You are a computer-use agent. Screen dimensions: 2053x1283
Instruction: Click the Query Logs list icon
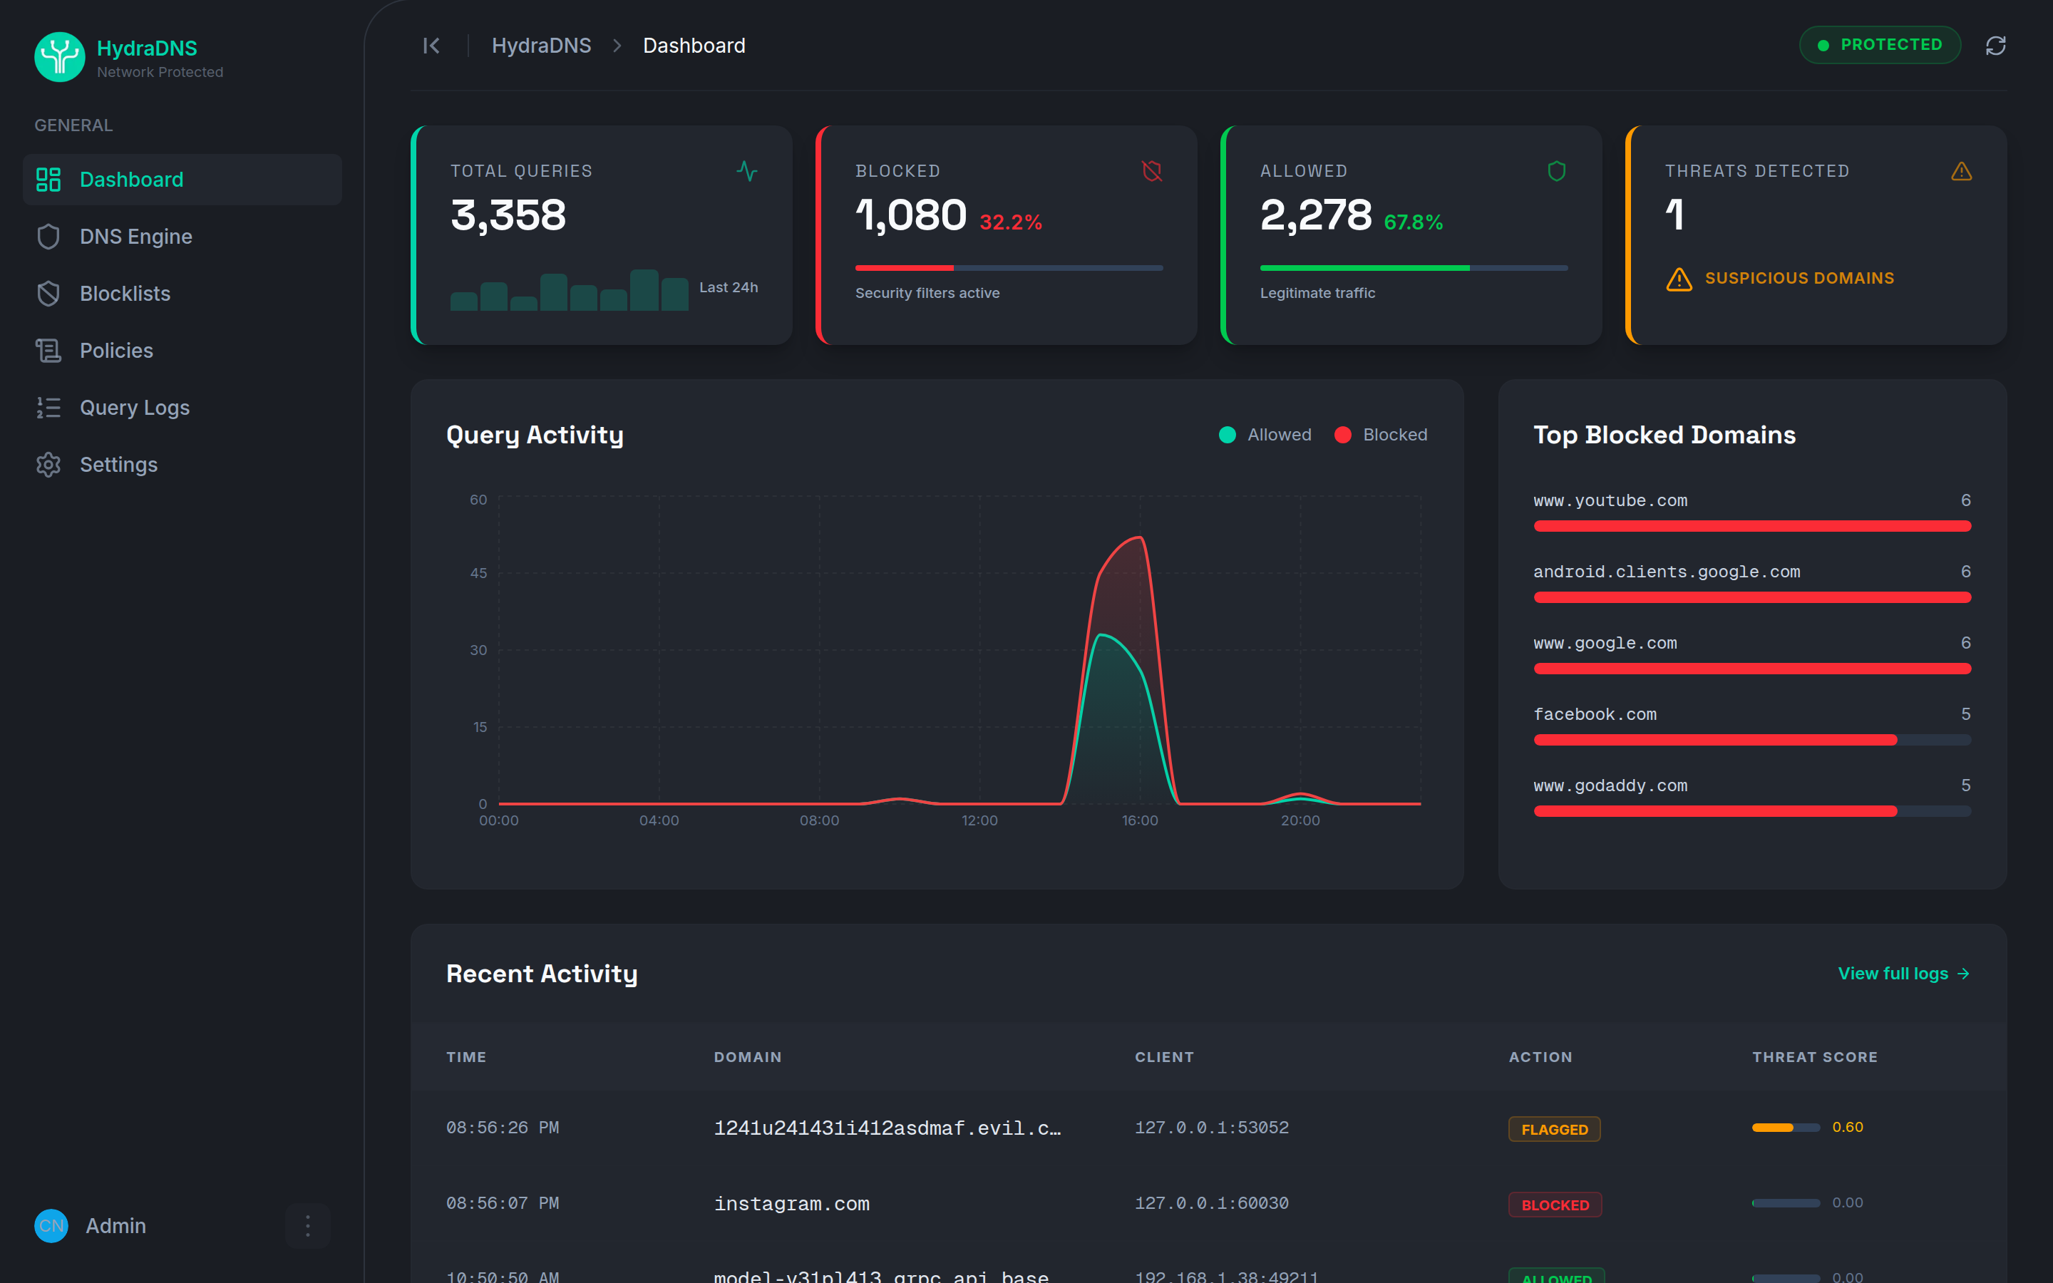[x=48, y=407]
